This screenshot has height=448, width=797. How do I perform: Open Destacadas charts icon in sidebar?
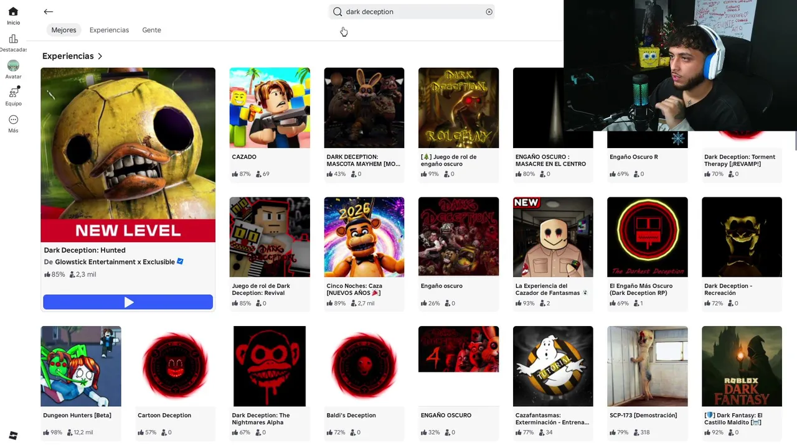(13, 39)
